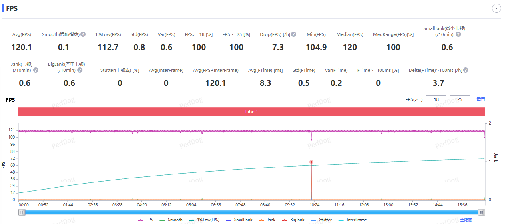This screenshot has width=508, height=224.
Task: Click help icon beside Drop(FPS) [/h]
Action: (294, 34)
